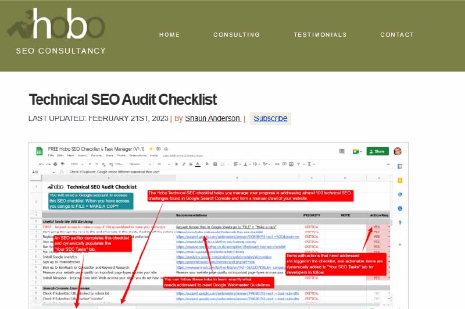This screenshot has width=465, height=309.
Task: Click the Action Req column header
Action: (x=379, y=215)
